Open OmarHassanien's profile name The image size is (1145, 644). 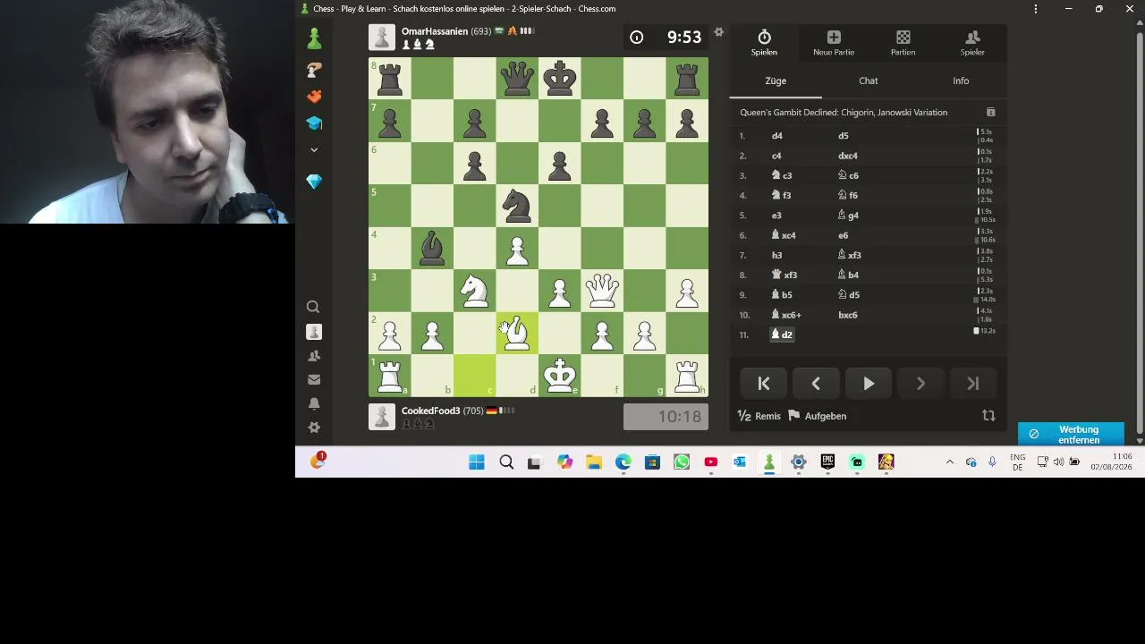click(x=435, y=31)
